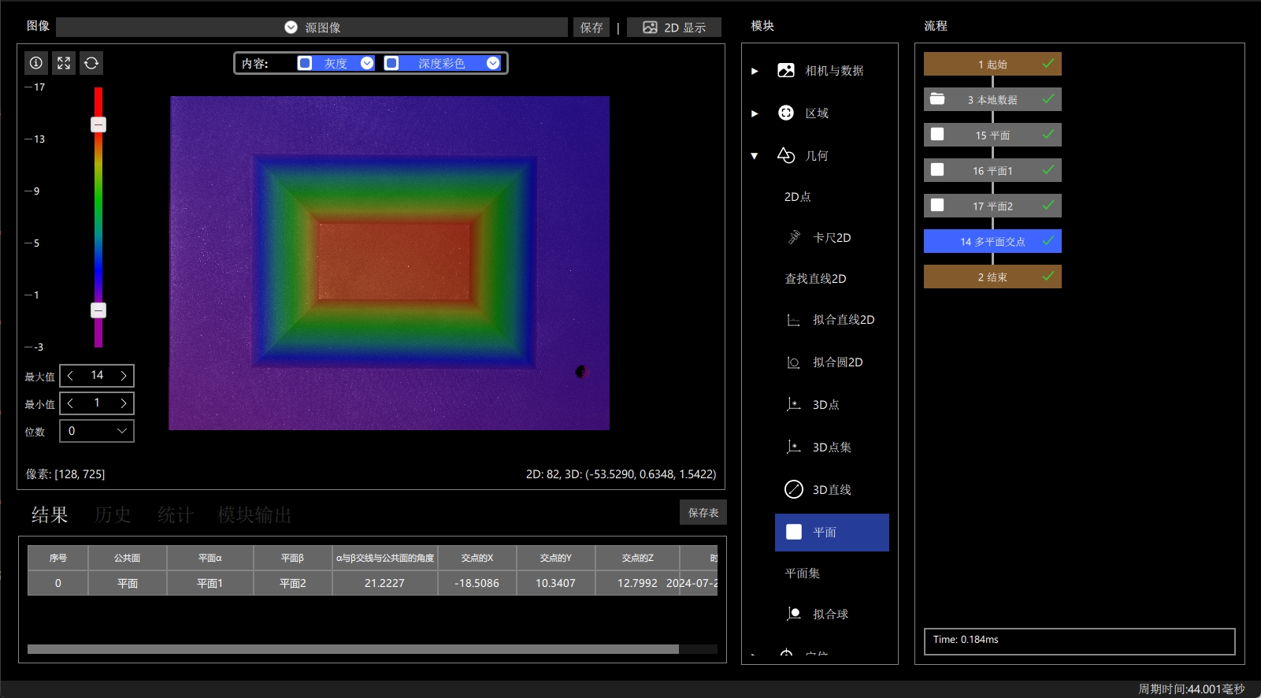Viewport: 1261px width, 698px height.
Task: Toggle the square on 15 平面 step
Action: [x=937, y=134]
